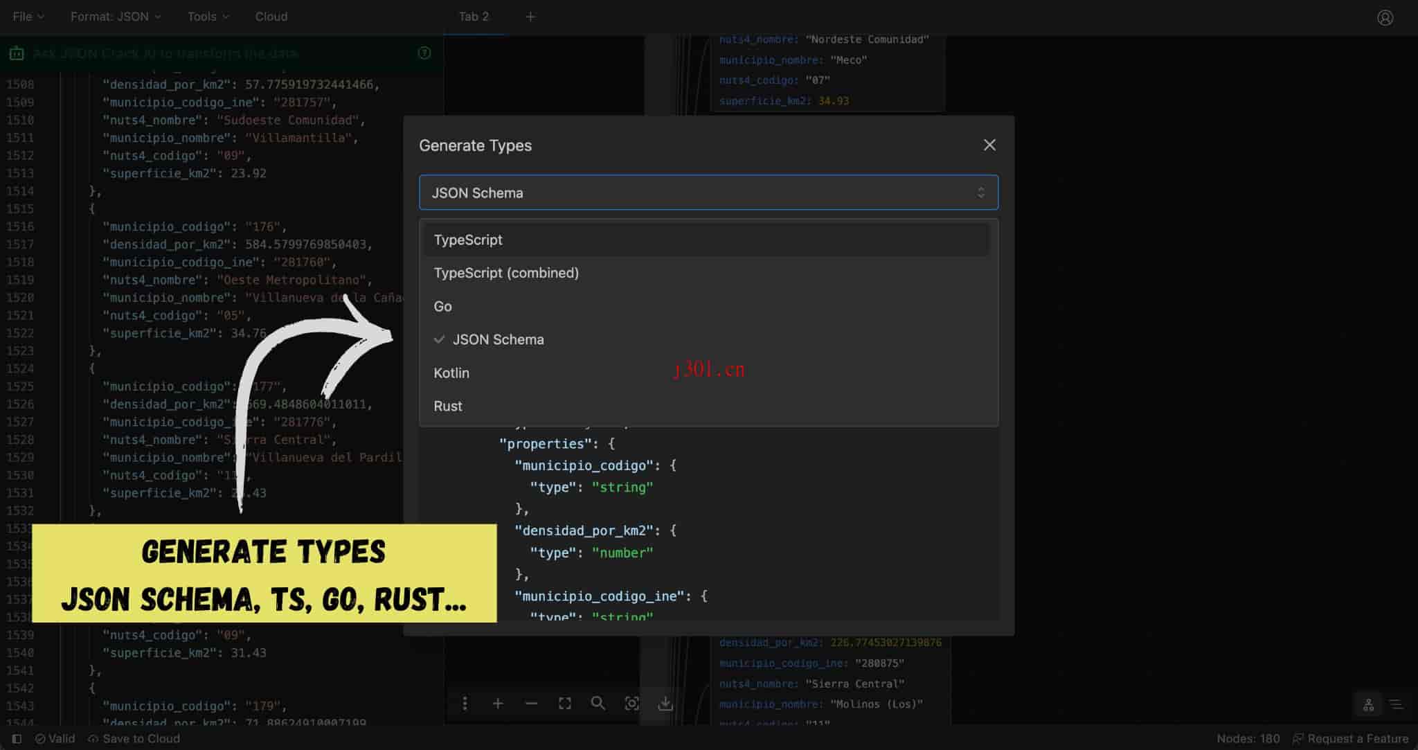Select TypeScript from the type list
This screenshot has height=750, width=1418.
point(468,240)
